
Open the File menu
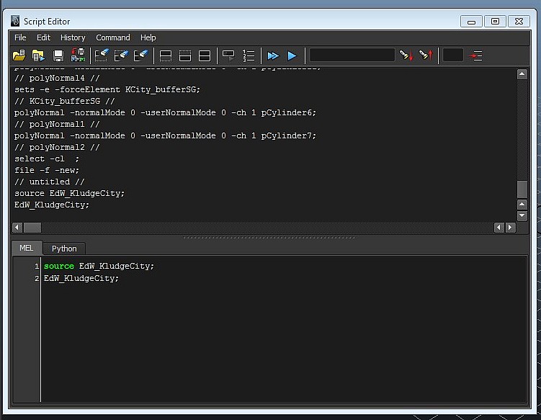coord(20,37)
